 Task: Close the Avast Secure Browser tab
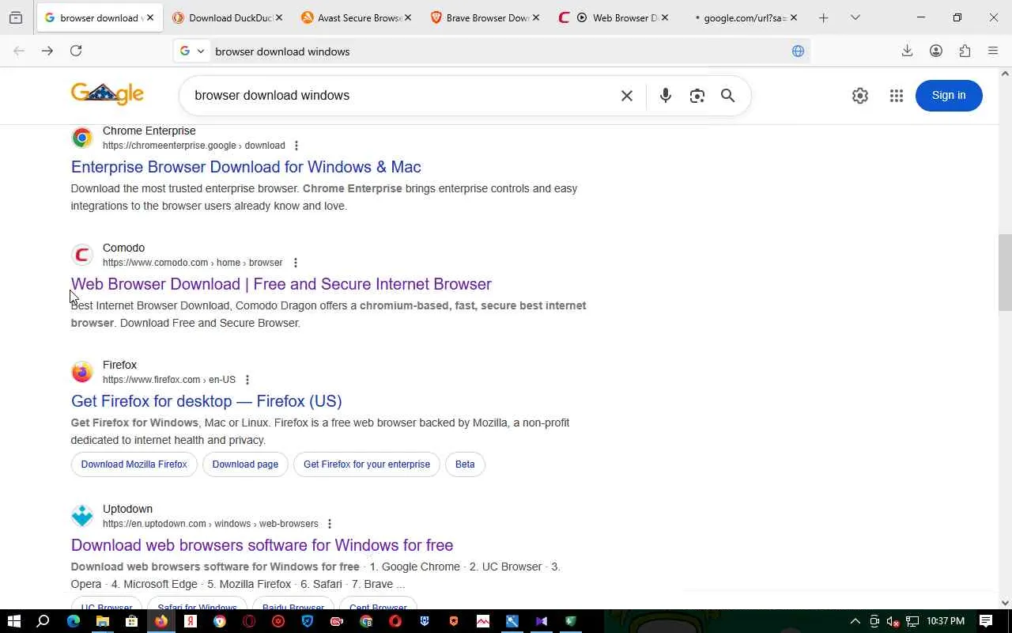[x=407, y=17]
